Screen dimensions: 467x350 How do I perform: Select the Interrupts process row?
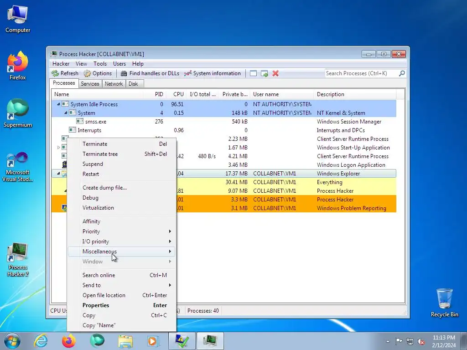(x=223, y=130)
